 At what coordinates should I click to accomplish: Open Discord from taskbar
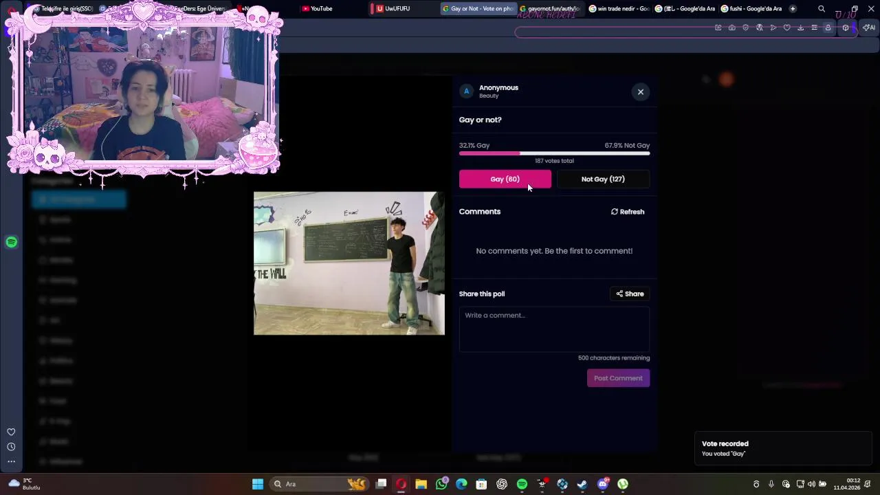pyautogui.click(x=603, y=484)
